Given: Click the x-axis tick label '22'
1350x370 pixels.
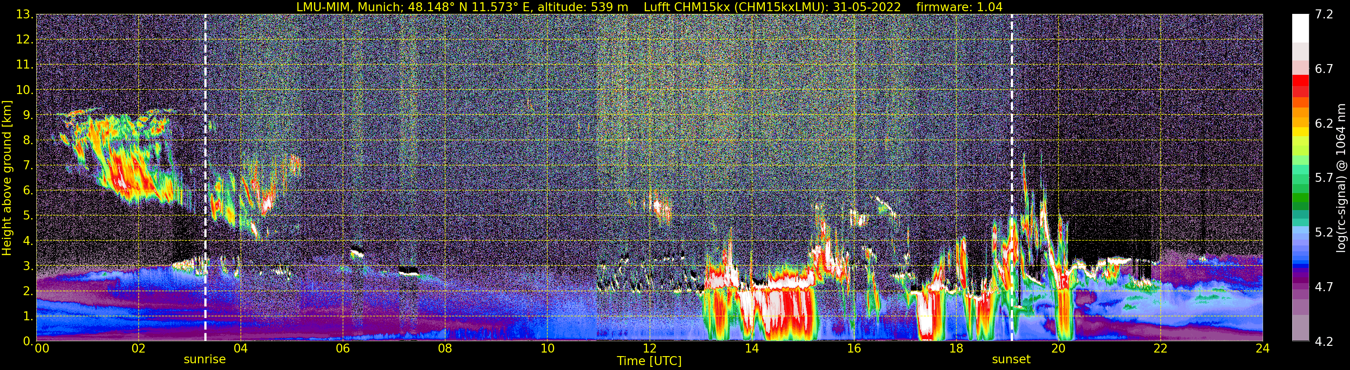Looking at the screenshot, I should [x=1160, y=349].
